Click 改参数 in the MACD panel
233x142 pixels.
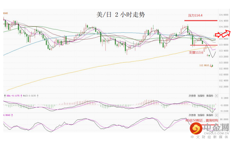[x=192, y=96]
